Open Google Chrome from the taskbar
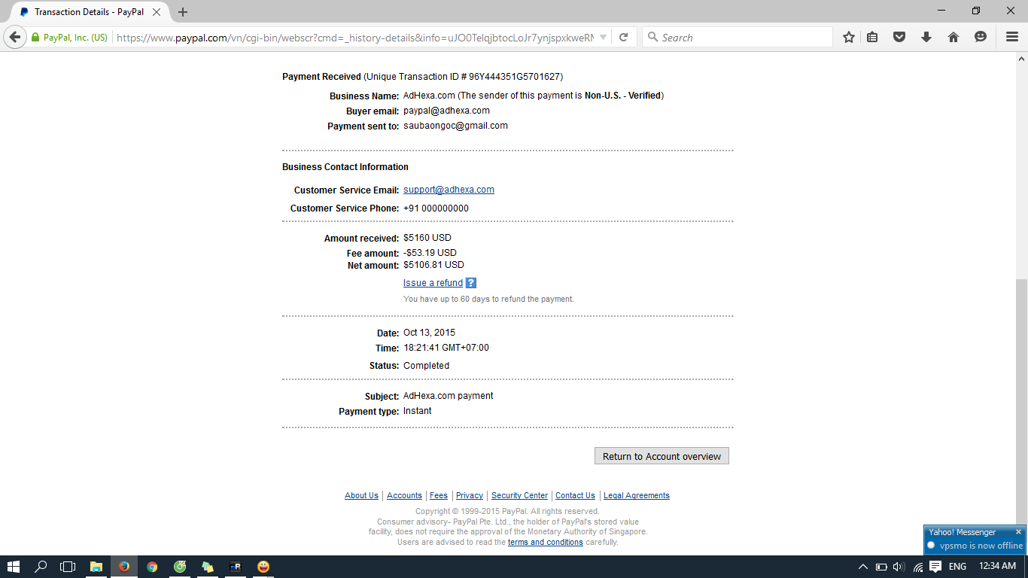The height and width of the screenshot is (578, 1028). (x=152, y=567)
